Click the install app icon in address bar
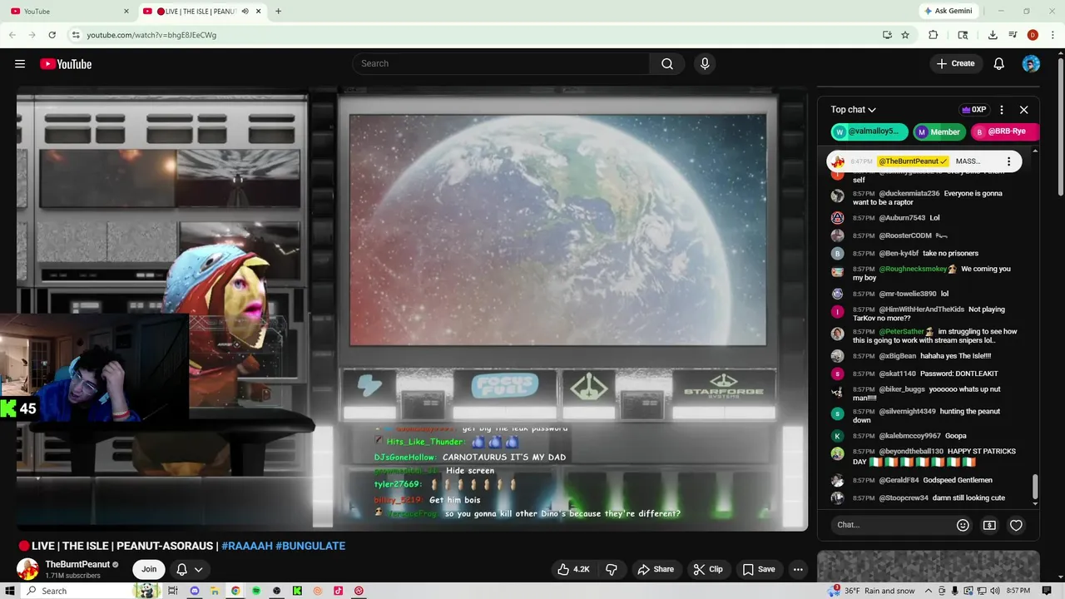The height and width of the screenshot is (599, 1065). click(887, 35)
